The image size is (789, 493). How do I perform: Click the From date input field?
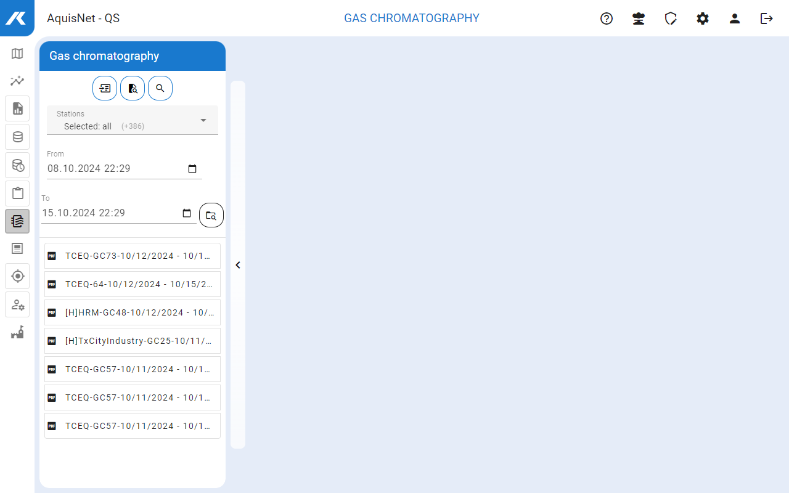tap(114, 169)
